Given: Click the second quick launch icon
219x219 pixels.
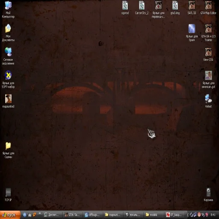Looking at the screenshot, I should 30,215.
